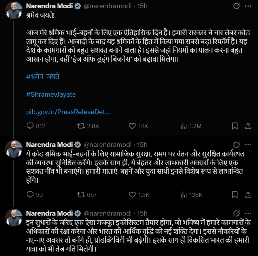Bookmark the second tweet with 138K views

tap(235, 195)
